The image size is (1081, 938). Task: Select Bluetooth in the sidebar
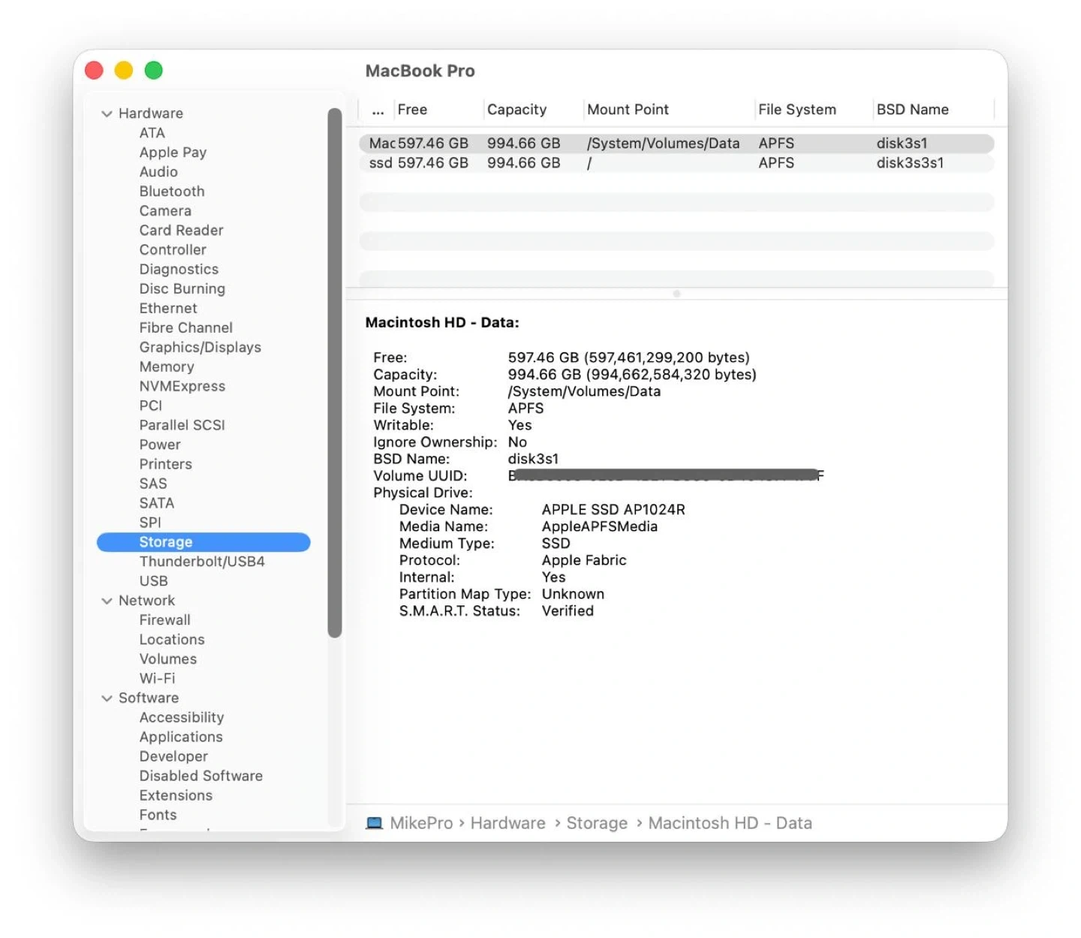pyautogui.click(x=171, y=192)
